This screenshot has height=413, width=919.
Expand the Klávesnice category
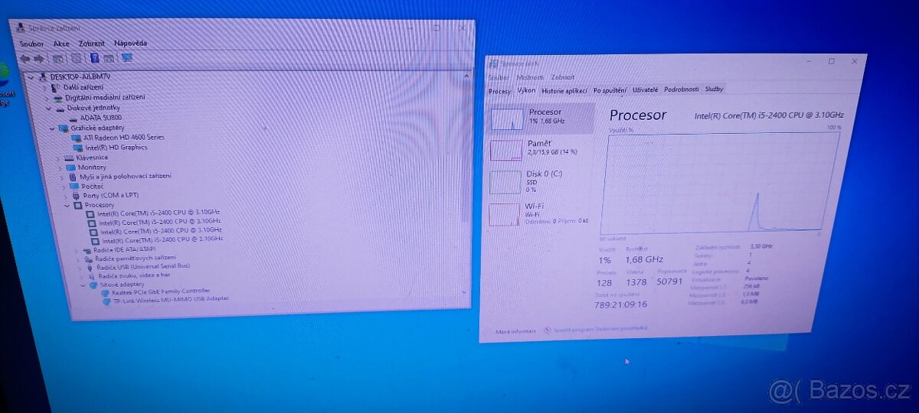(58, 158)
